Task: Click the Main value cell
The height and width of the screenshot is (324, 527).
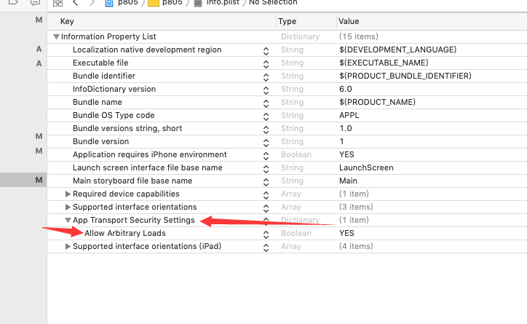Action: 348,181
